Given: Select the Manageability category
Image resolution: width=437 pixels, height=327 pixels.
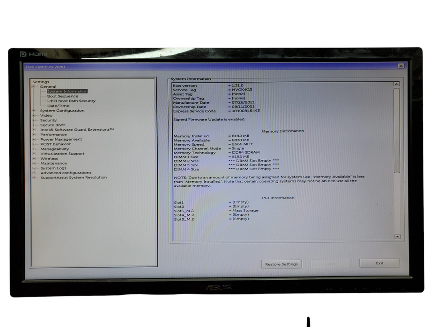Looking at the screenshot, I should coord(55,149).
